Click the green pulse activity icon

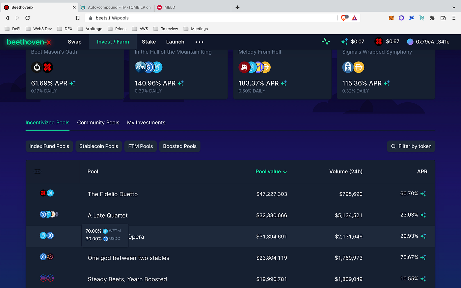[326, 41]
